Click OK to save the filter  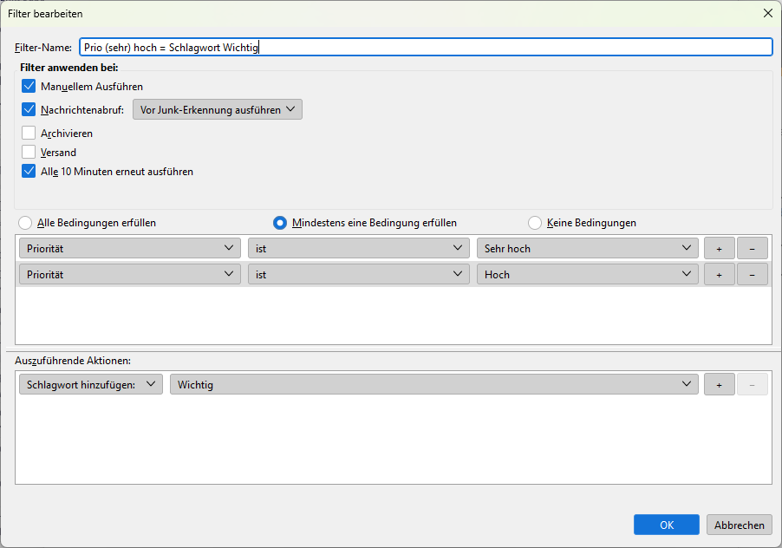click(x=666, y=525)
